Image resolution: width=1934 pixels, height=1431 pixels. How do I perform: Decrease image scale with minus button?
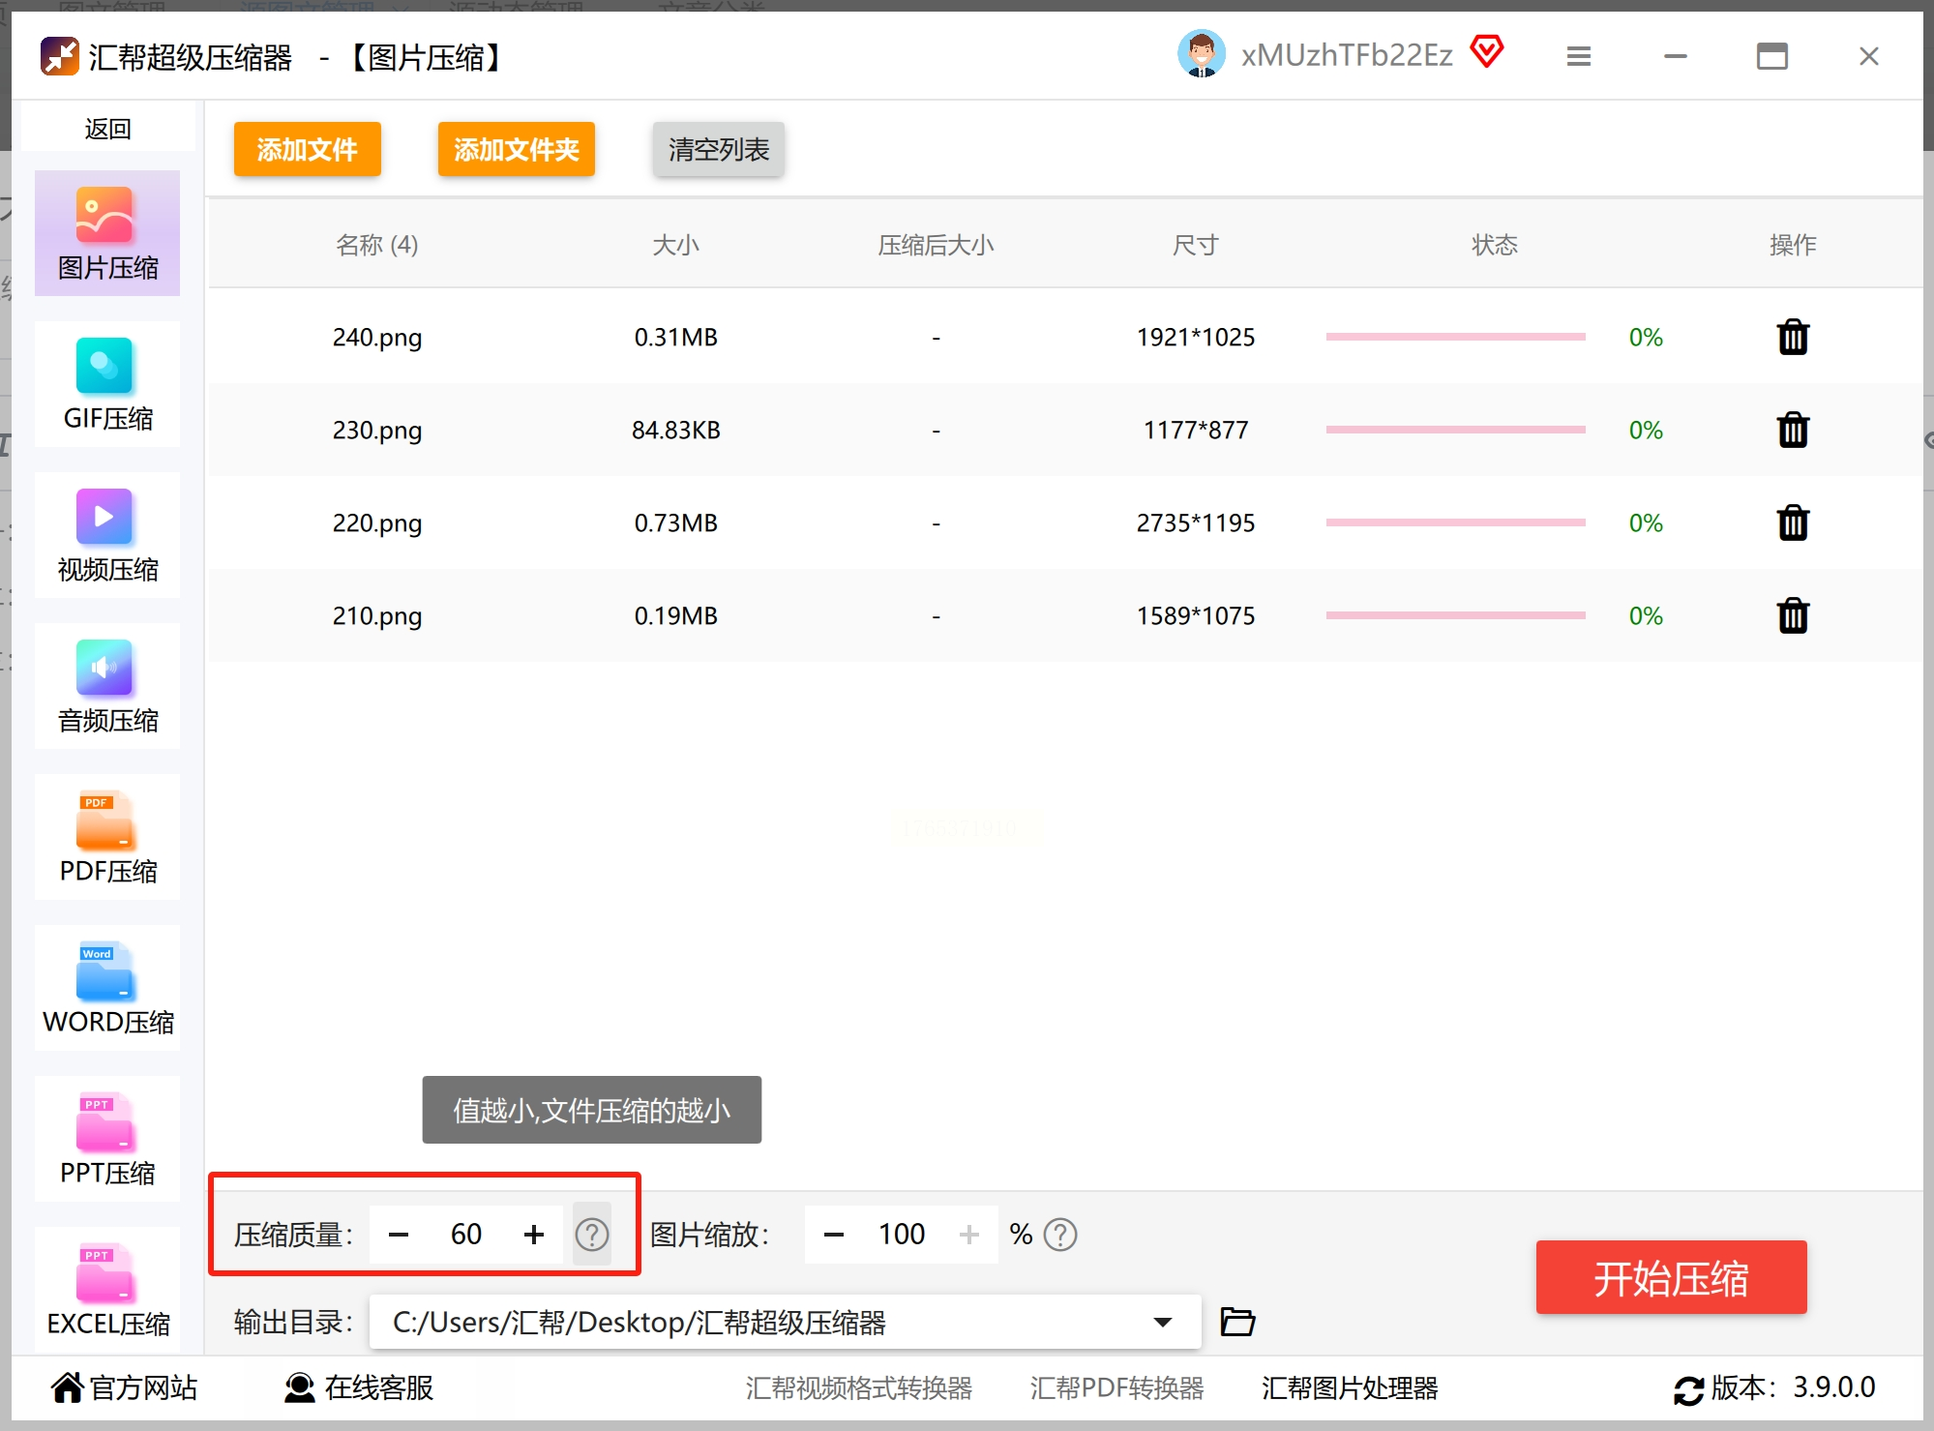tap(834, 1235)
